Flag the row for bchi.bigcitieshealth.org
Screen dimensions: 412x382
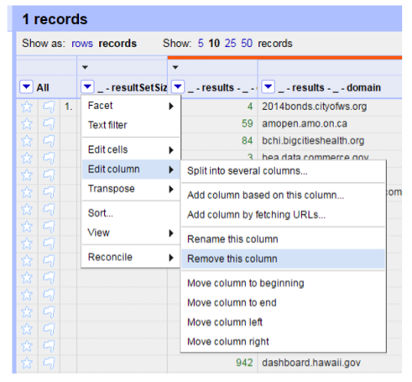tap(49, 141)
